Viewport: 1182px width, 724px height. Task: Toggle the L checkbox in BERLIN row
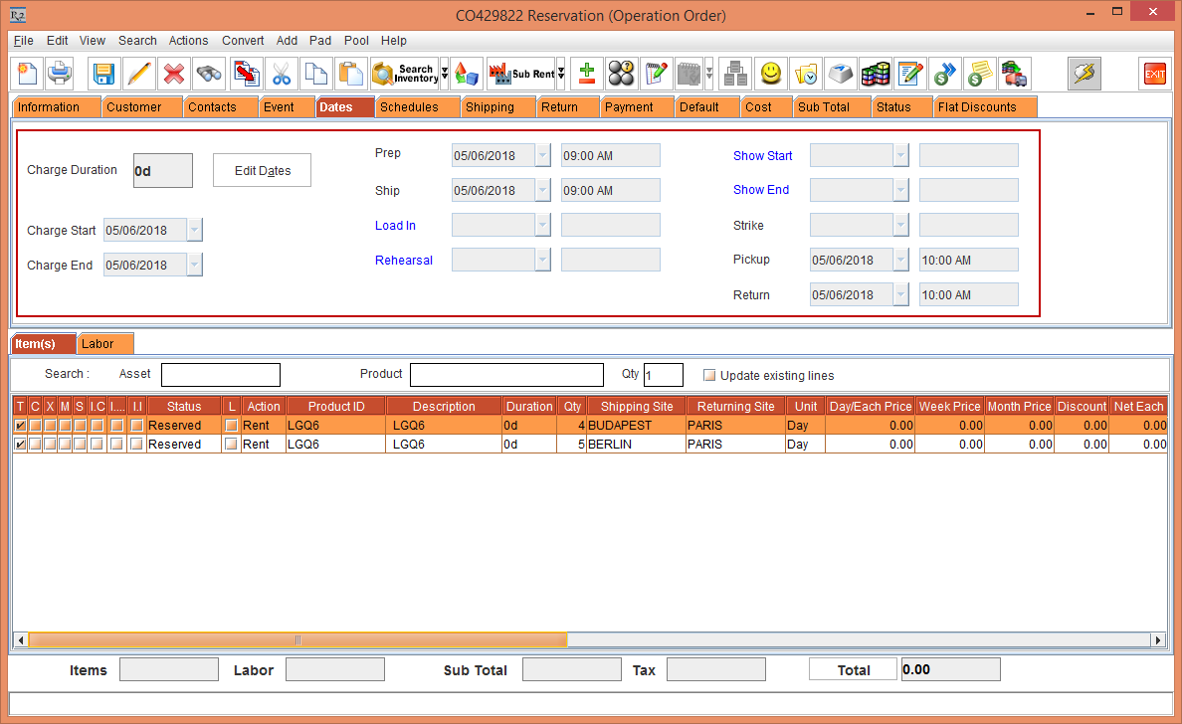pos(232,445)
